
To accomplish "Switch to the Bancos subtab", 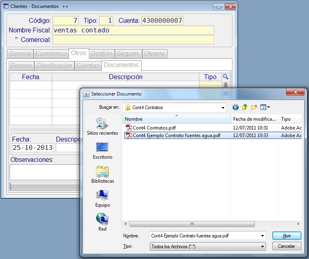I will click(x=21, y=66).
